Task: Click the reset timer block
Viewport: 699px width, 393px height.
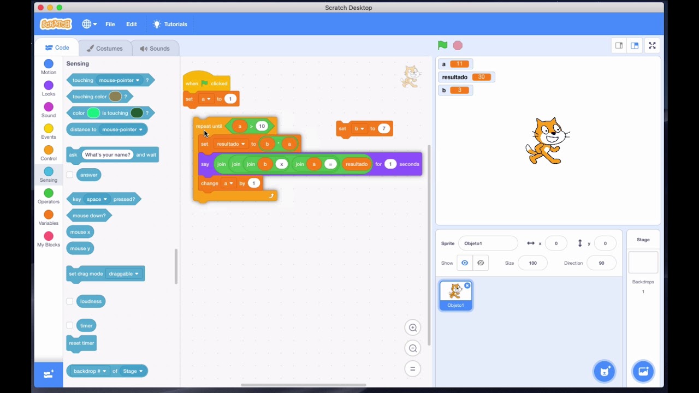Action: tap(81, 343)
